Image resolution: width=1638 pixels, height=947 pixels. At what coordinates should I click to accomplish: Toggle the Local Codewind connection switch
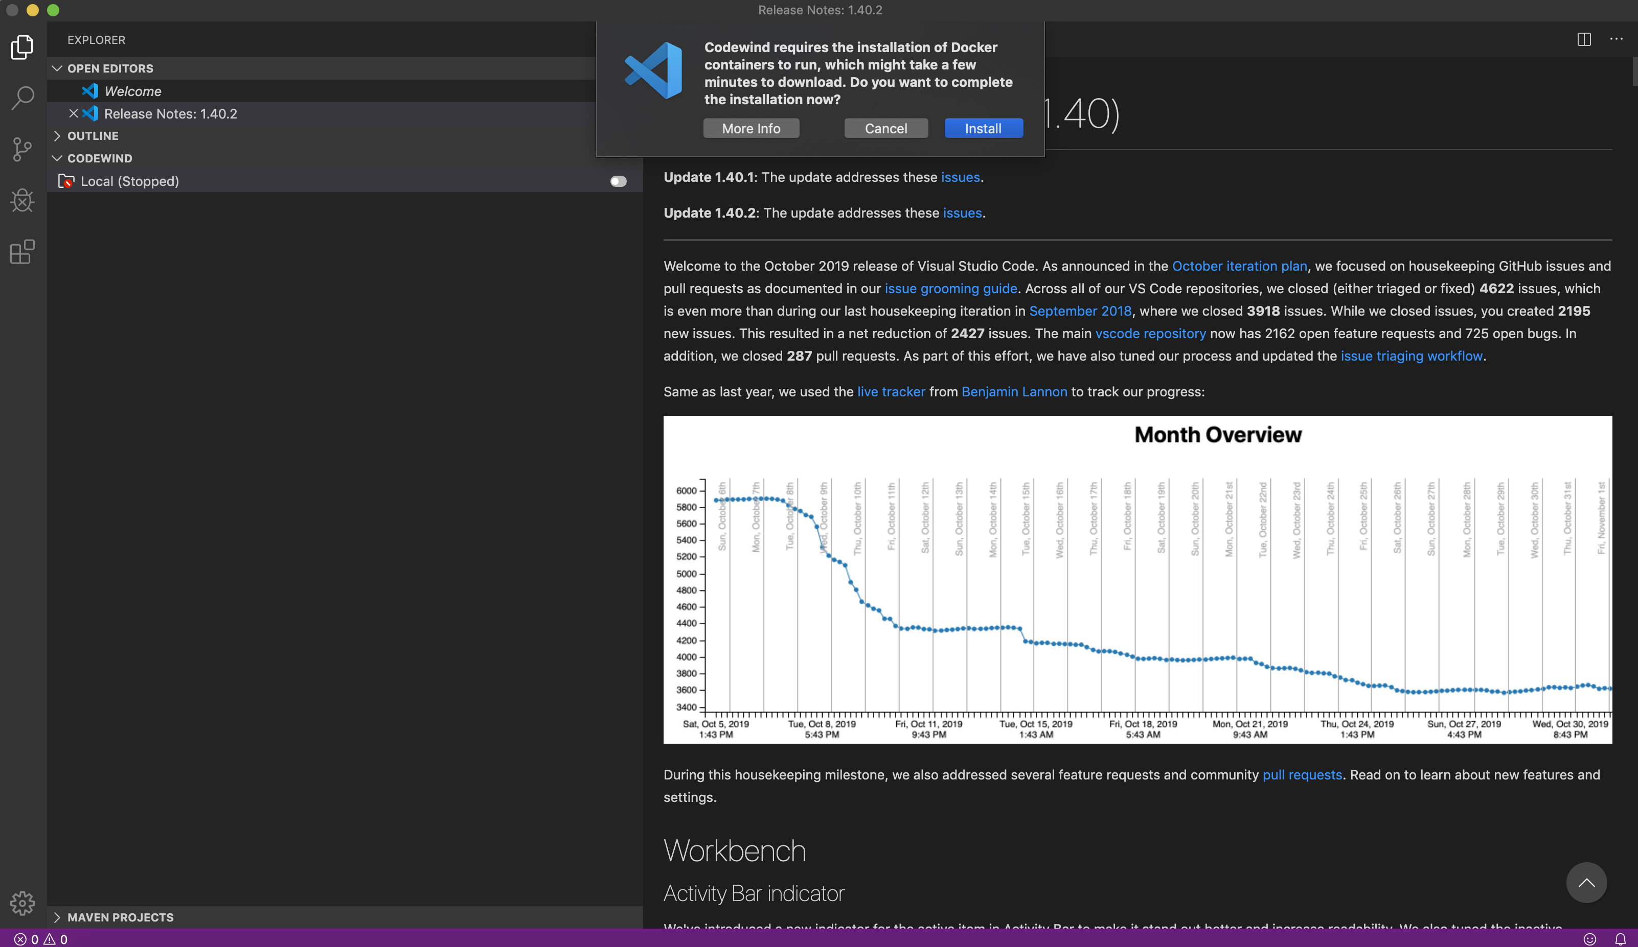click(618, 181)
